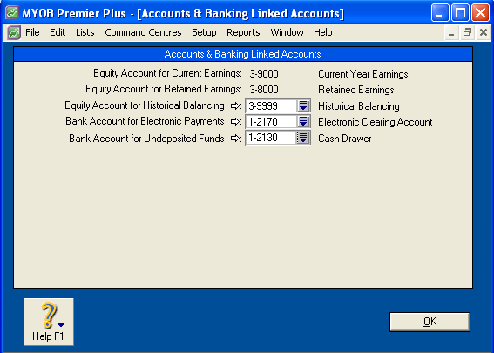
Task: Click the OK button
Action: pos(430,322)
